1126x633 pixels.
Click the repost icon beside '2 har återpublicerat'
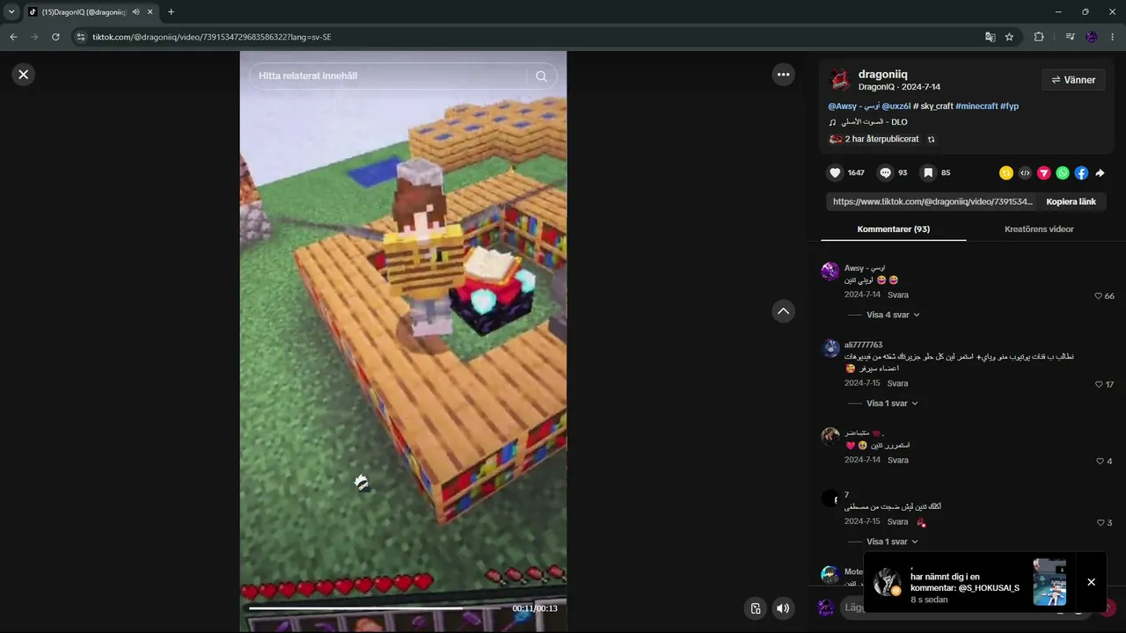pyautogui.click(x=932, y=139)
